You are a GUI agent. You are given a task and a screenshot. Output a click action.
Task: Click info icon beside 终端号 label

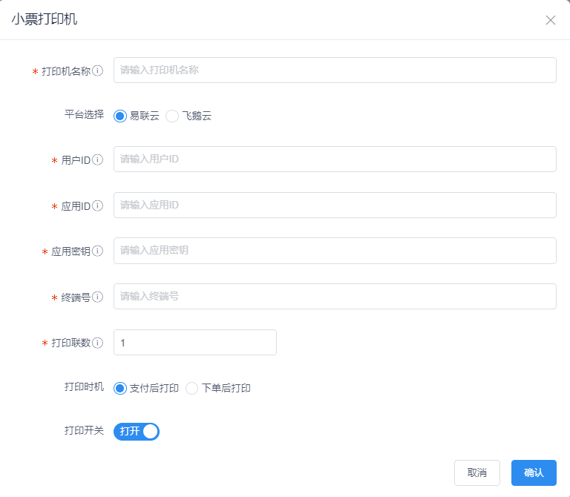[x=97, y=297]
